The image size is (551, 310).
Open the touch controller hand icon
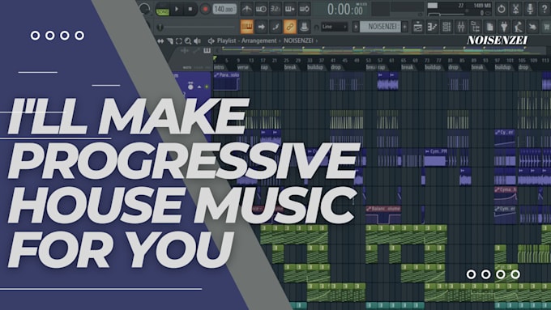532,27
